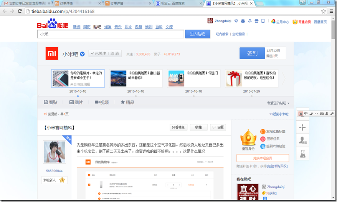Click the browser address bar URL
This screenshot has height=202, width=337.
(x=63, y=11)
